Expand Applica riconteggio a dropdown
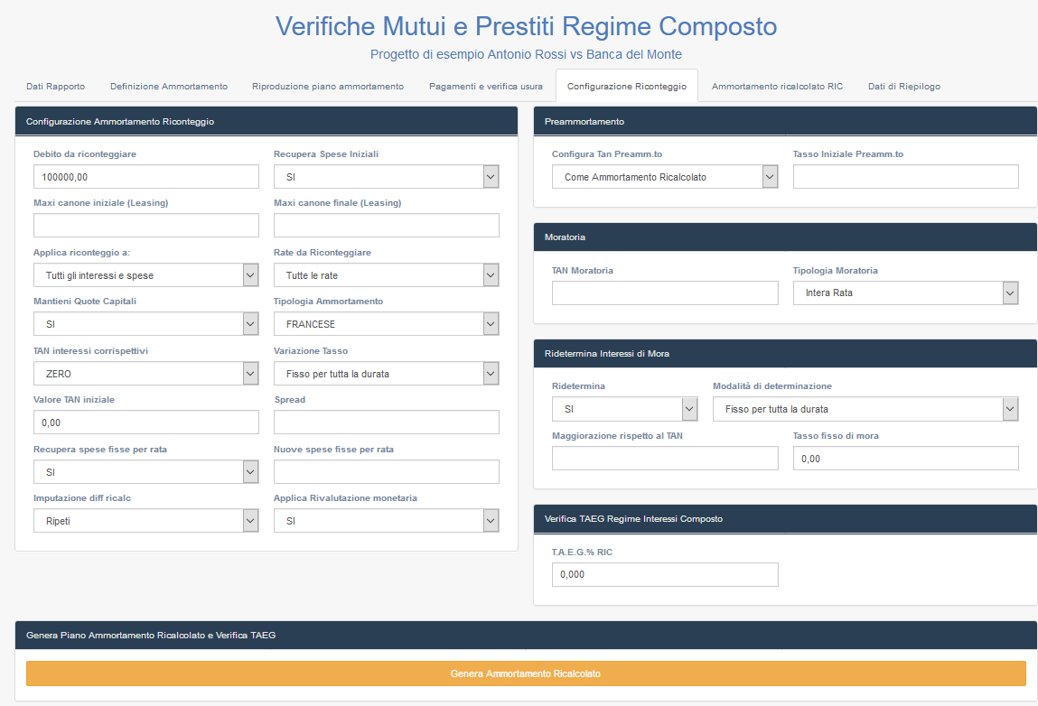The height and width of the screenshot is (706, 1038). tap(146, 275)
